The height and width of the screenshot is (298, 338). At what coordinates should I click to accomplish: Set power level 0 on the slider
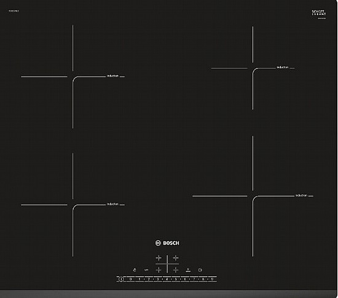point(130,279)
